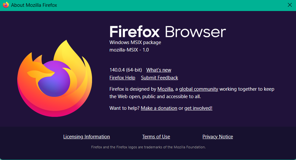296x160 pixels.
Task: Click the Submit Feedback link
Action: point(159,78)
